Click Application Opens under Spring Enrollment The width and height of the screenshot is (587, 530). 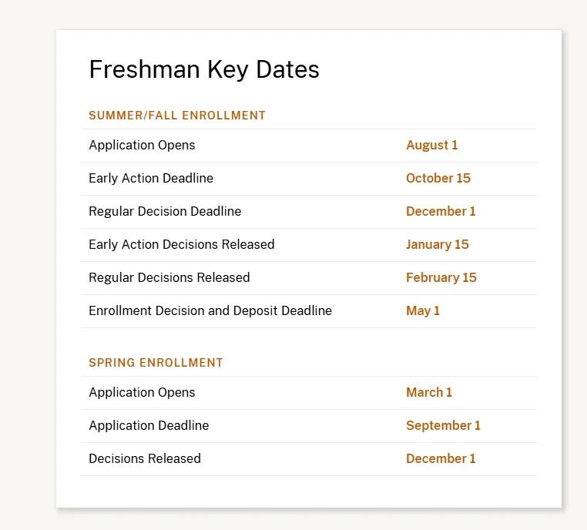coord(142,393)
